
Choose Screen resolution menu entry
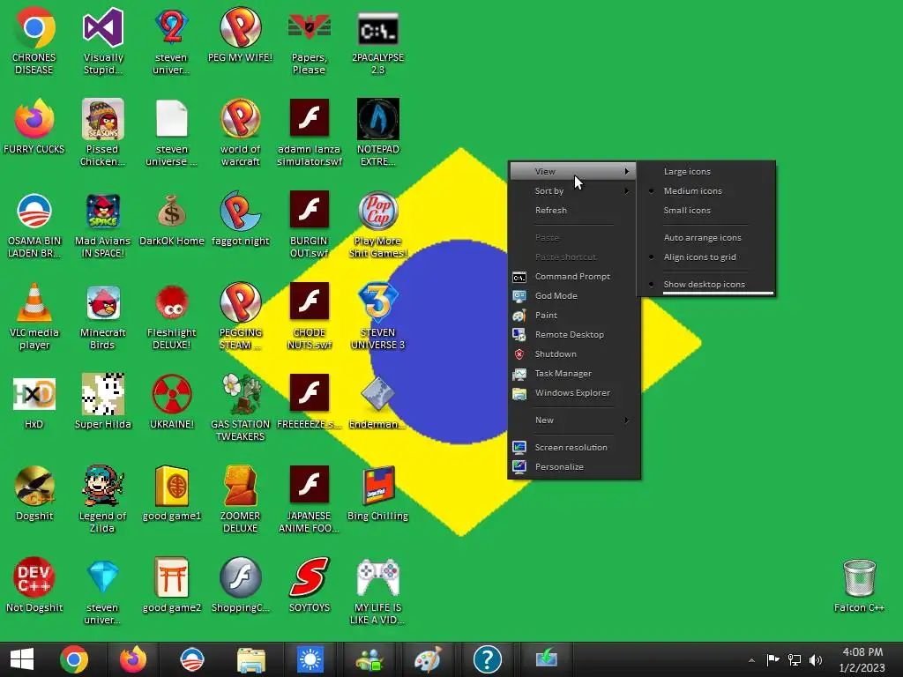click(x=573, y=447)
